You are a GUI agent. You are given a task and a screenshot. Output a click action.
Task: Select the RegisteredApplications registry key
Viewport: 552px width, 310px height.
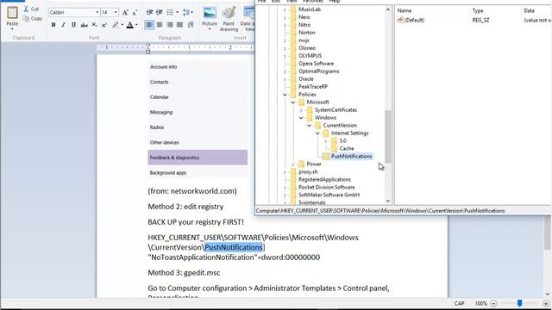coord(324,180)
